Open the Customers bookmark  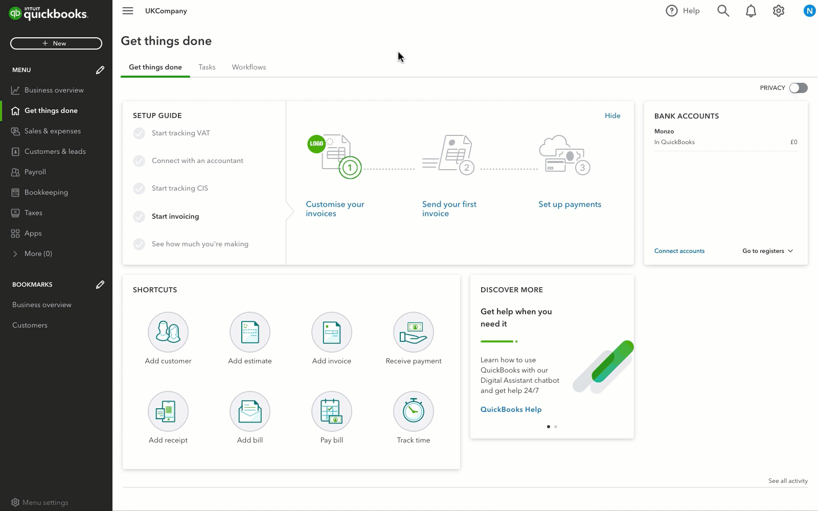(30, 325)
